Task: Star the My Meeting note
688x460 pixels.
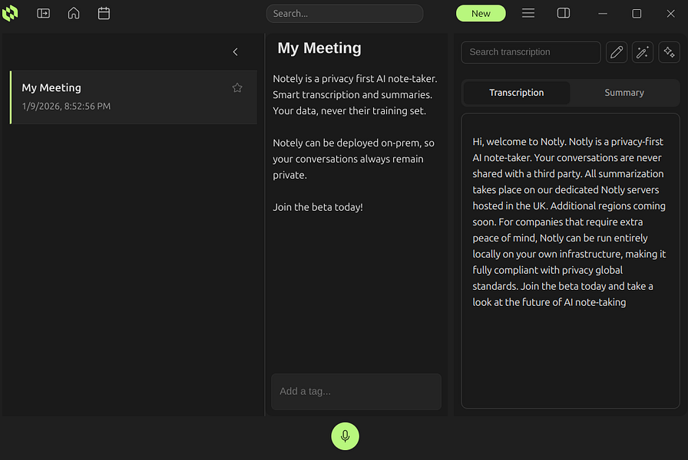Action: tap(237, 88)
